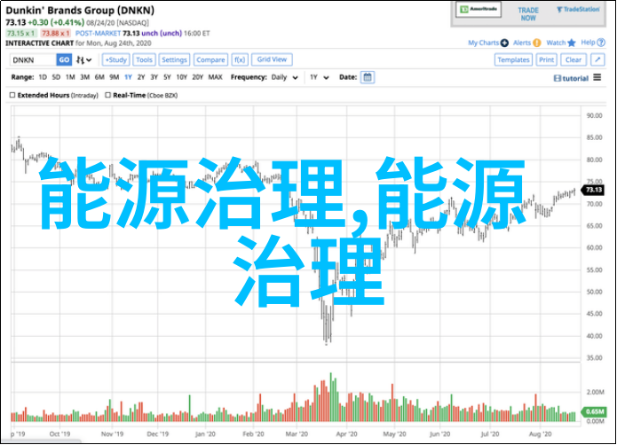Open the chart type bars icon dropdown
The height and width of the screenshot is (445, 617).
pyautogui.click(x=83, y=59)
